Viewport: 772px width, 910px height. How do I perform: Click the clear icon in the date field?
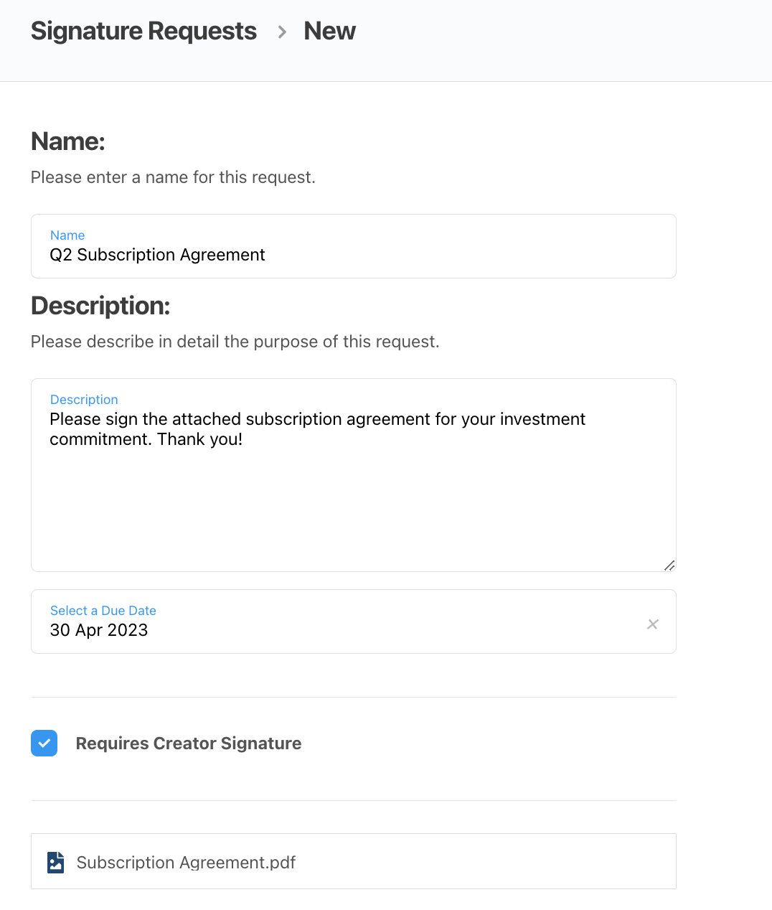[x=652, y=624]
